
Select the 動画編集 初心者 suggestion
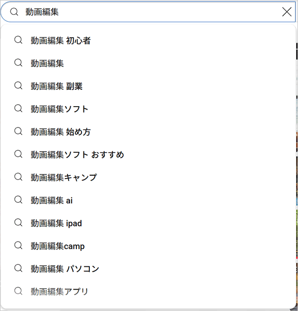[x=61, y=41]
